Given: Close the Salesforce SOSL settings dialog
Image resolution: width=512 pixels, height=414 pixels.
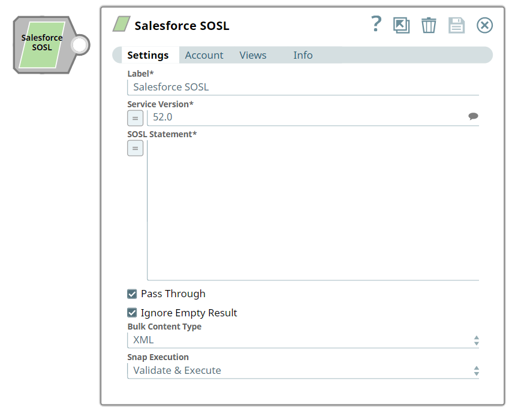Looking at the screenshot, I should 484,25.
